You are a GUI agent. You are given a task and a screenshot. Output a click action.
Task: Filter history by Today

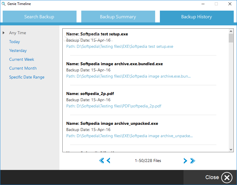pos(14,42)
